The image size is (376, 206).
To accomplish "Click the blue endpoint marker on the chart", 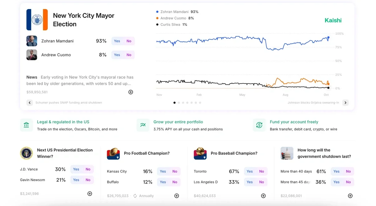I will click(x=328, y=38).
